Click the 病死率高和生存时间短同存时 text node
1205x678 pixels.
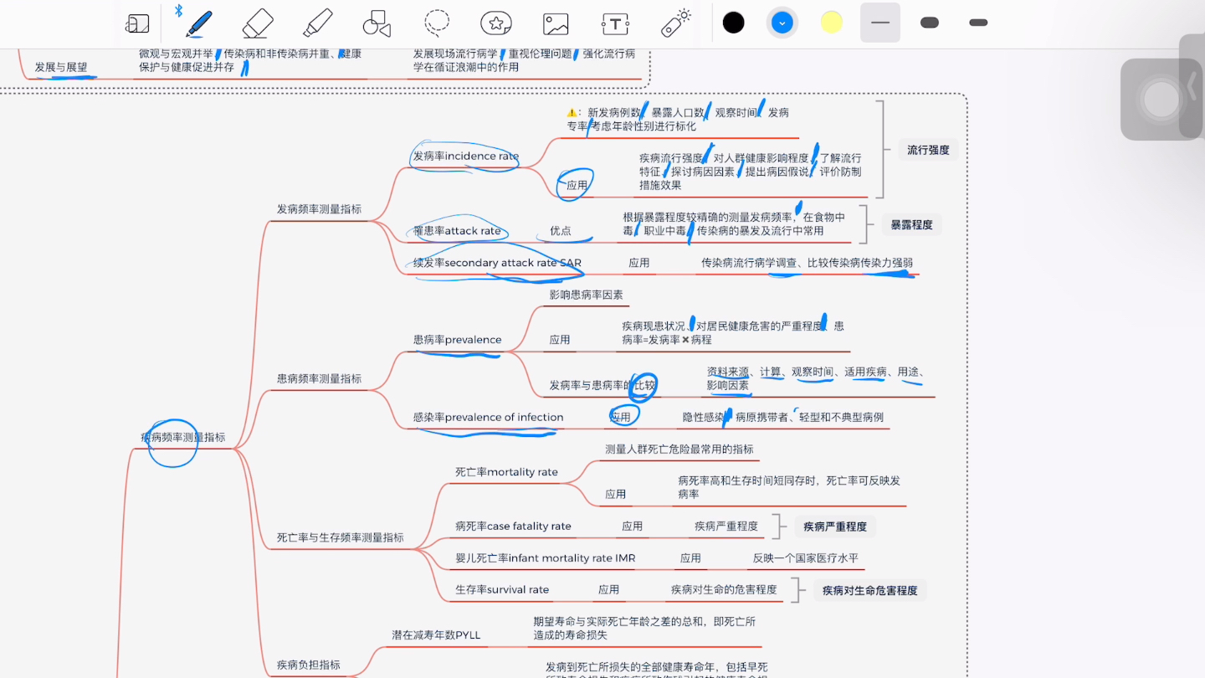[x=789, y=488]
